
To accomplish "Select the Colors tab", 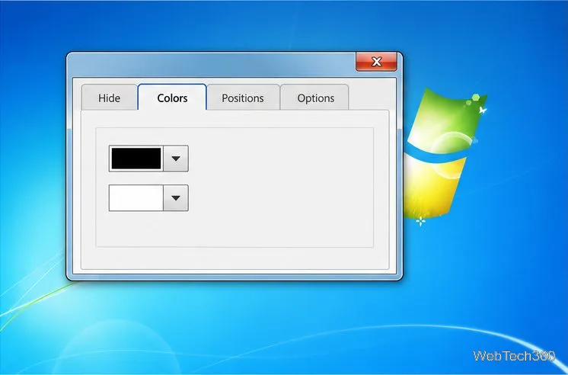I will tap(172, 98).
